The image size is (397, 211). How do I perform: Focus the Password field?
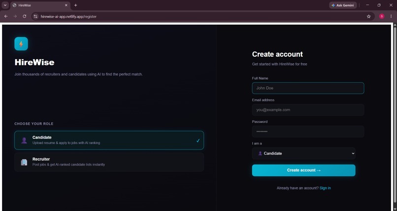tap(308, 132)
